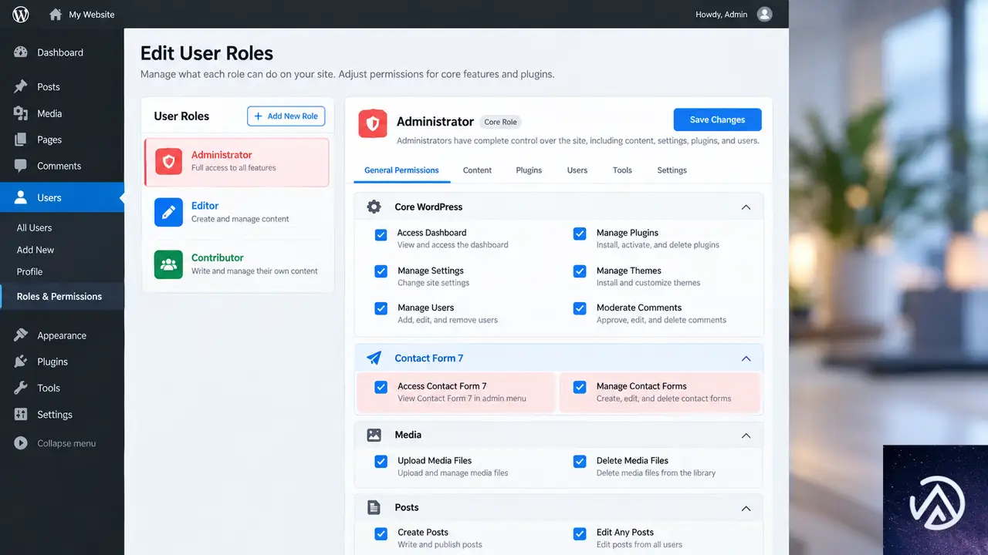Switch to the Plugins tab
The height and width of the screenshot is (555, 988).
529,170
